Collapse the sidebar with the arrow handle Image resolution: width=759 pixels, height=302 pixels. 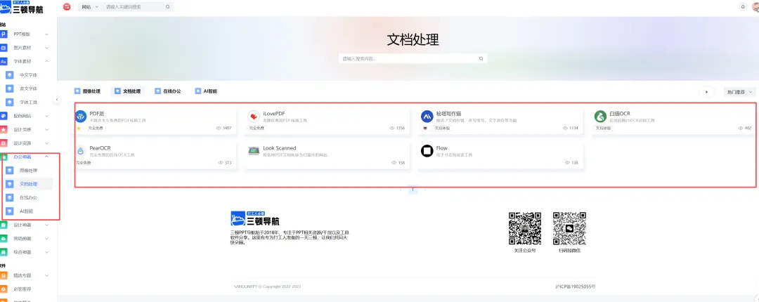(57, 100)
